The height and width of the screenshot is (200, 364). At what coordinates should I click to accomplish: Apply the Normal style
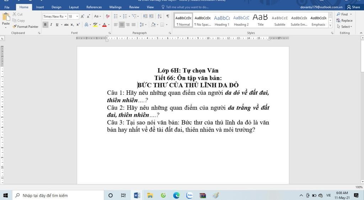click(183, 20)
